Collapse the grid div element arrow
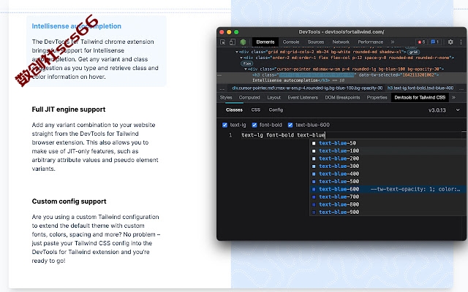The height and width of the screenshot is (292, 468). tap(237, 52)
